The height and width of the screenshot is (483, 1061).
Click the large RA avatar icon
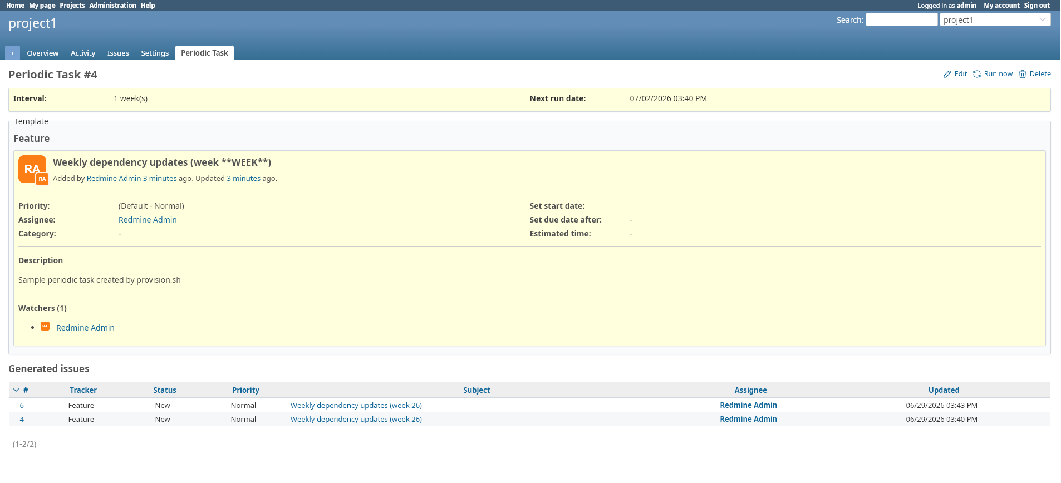tap(32, 169)
